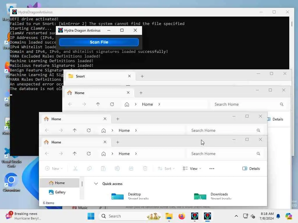Open the New dropdown in Explorer toolbar
This screenshot has width=298, height=223.
coord(54,169)
